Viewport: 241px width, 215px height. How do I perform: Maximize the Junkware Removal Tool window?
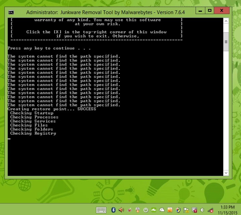[210, 11]
